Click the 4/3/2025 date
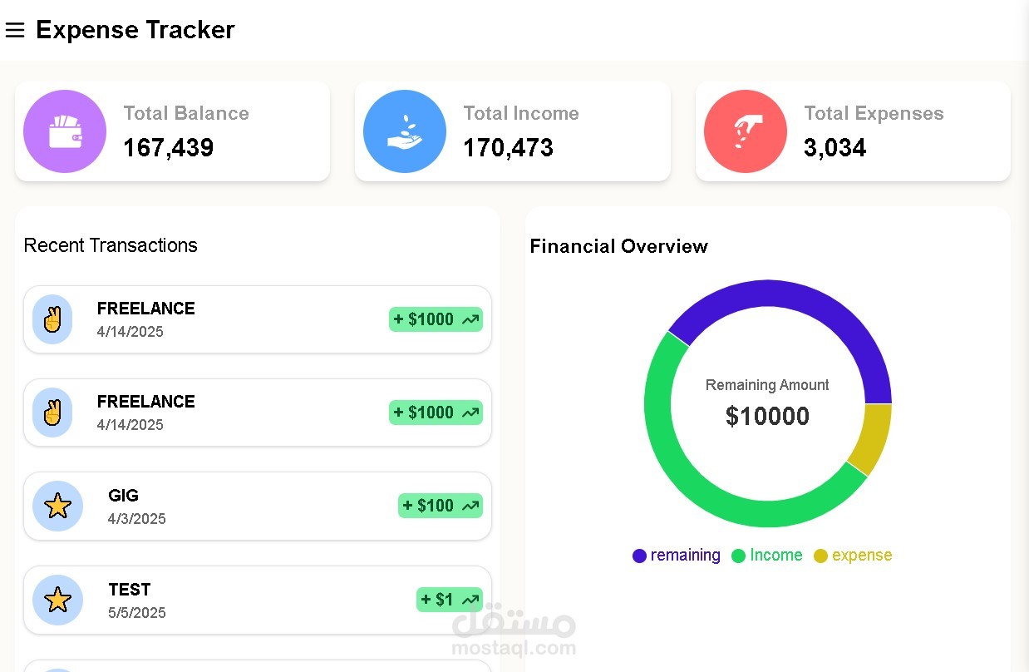The image size is (1029, 672). click(137, 519)
